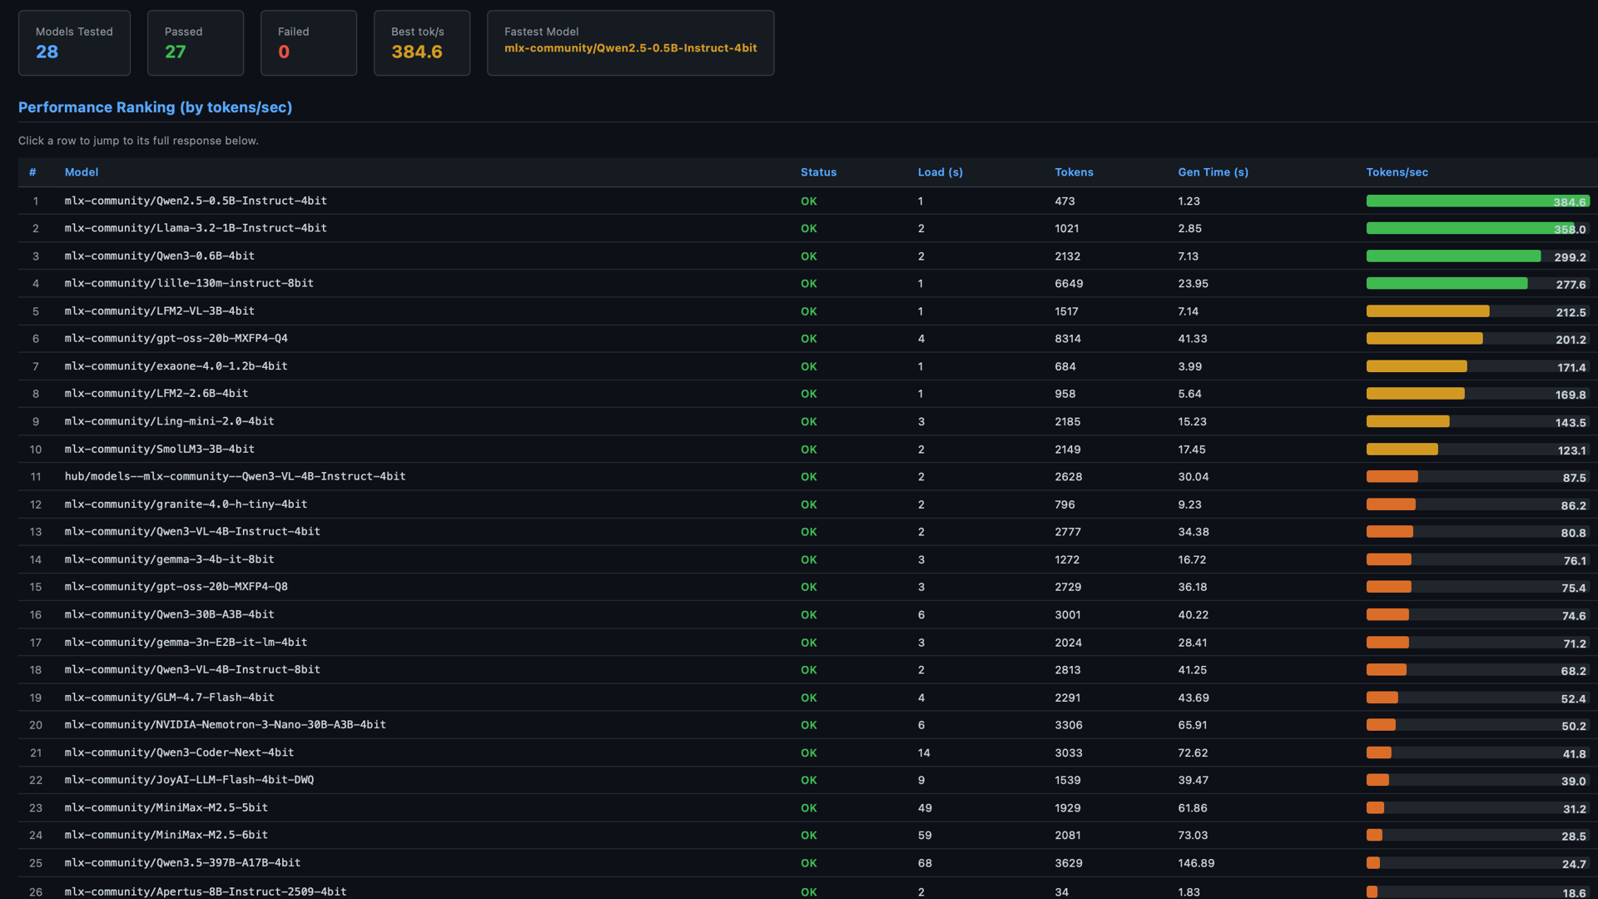The width and height of the screenshot is (1598, 899).
Task: Click the Fastest Model name link
Action: 630,48
